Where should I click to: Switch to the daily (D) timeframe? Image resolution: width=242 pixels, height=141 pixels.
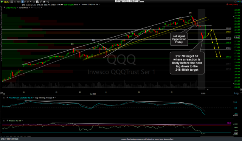(25, 2)
